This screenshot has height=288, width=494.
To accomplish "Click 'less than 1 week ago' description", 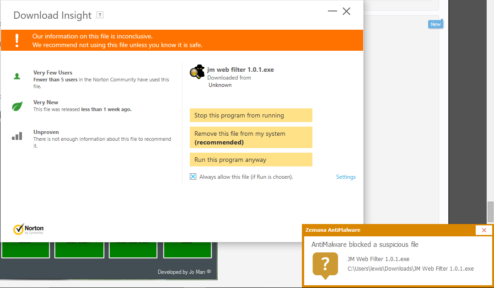I will [82, 109].
